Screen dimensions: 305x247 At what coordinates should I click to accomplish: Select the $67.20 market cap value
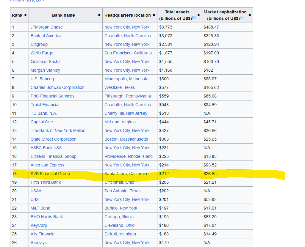point(210,217)
